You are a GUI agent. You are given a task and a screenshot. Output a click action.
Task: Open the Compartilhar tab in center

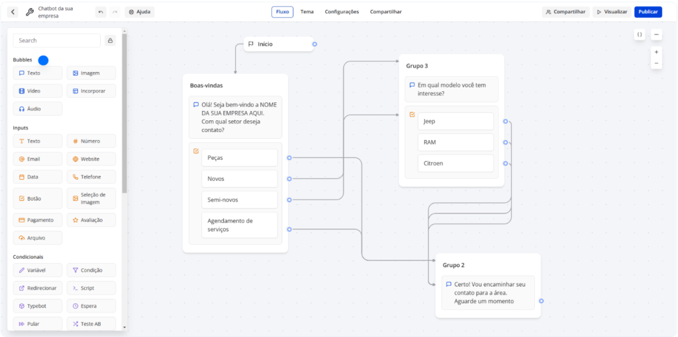[x=386, y=12]
